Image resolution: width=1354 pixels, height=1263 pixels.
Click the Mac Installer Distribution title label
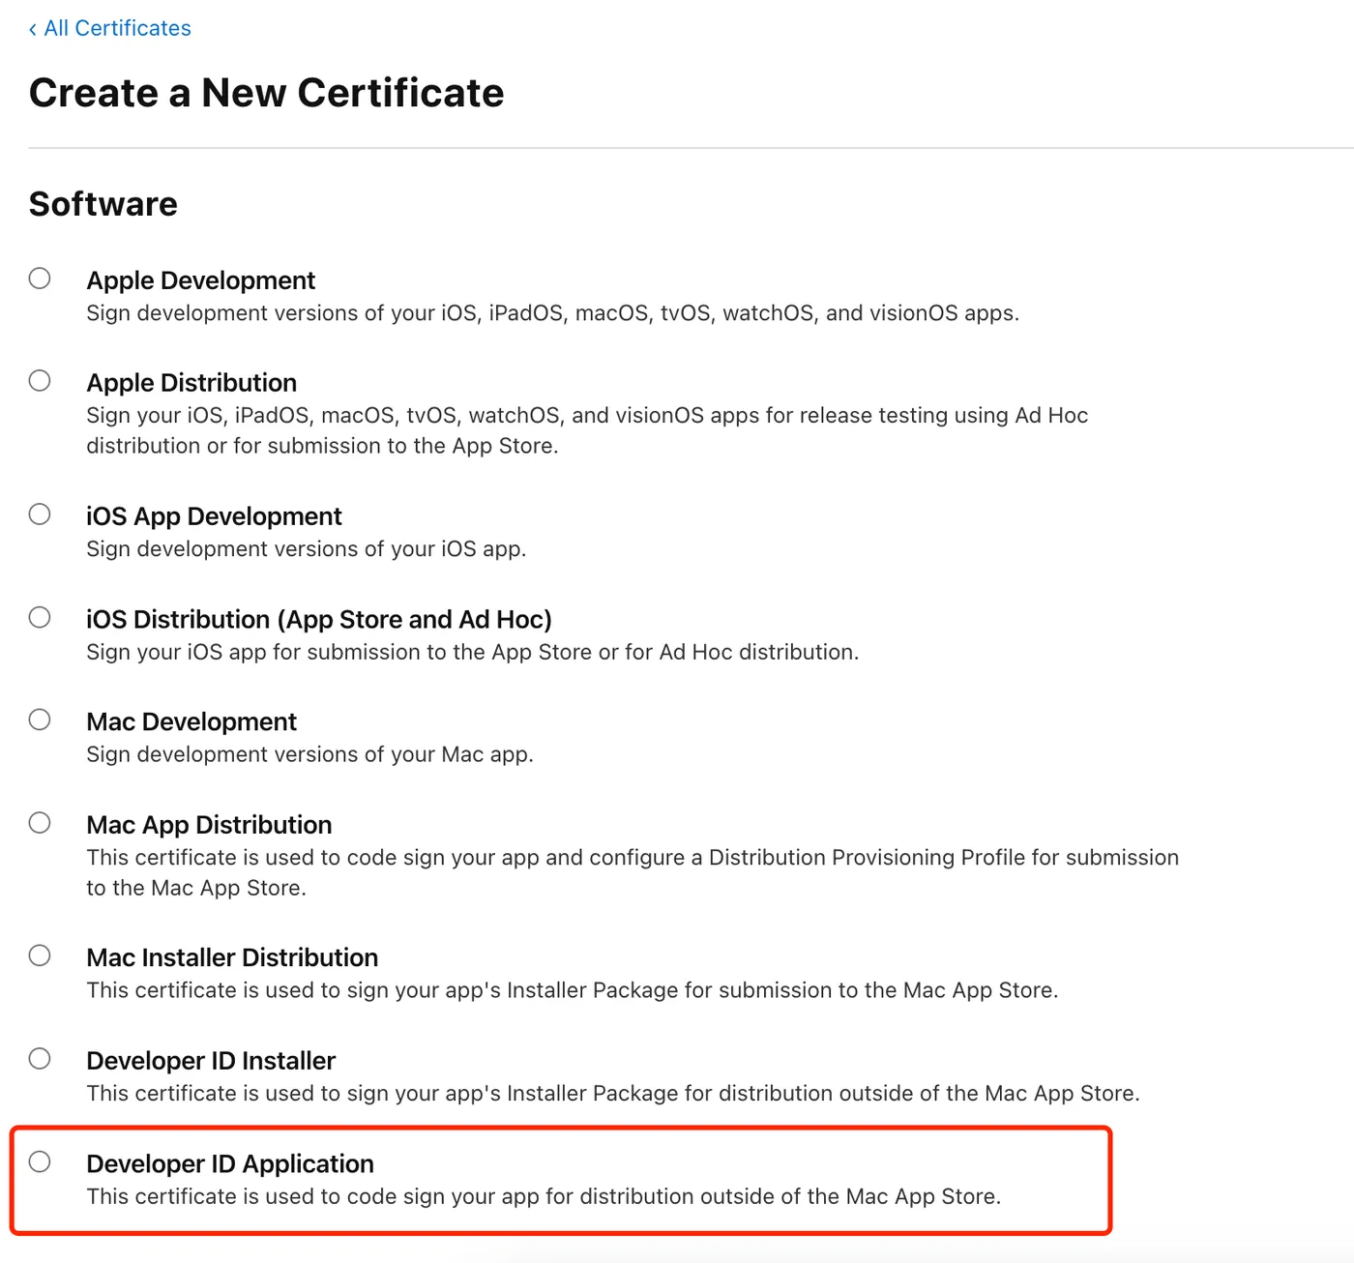[232, 957]
